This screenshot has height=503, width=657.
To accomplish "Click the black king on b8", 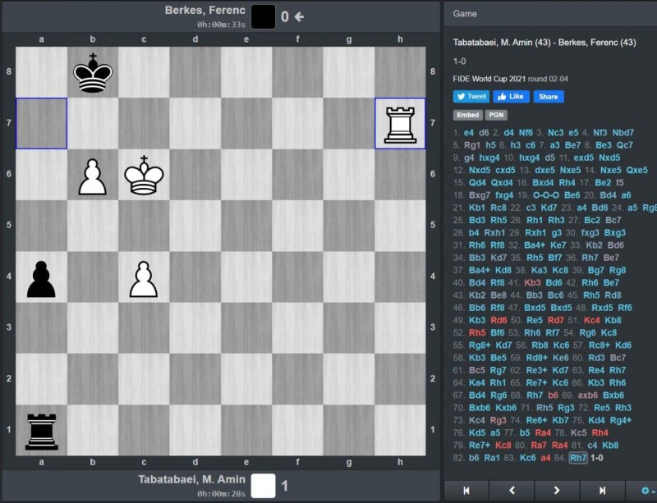I will tap(93, 72).
